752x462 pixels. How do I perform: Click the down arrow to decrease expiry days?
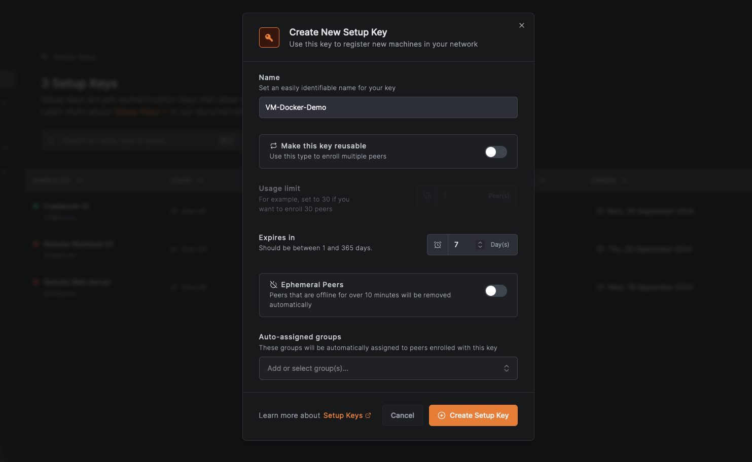pos(480,247)
